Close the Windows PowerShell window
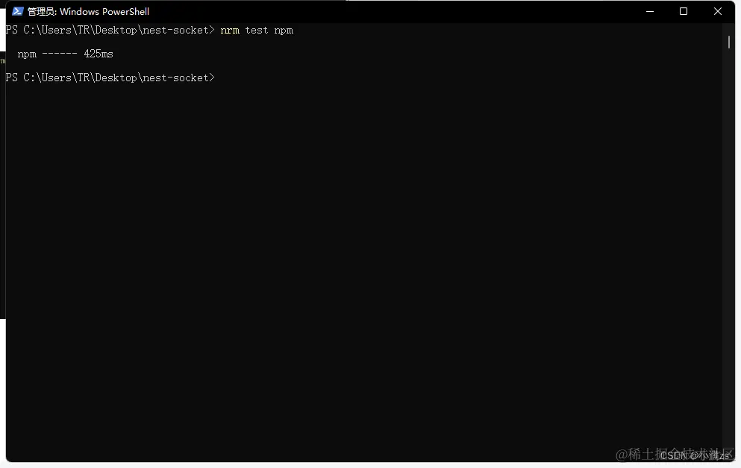The height and width of the screenshot is (468, 741). coord(717,11)
